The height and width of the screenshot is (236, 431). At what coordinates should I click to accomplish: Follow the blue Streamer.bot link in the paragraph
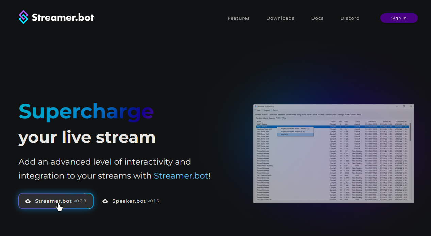[181, 176]
